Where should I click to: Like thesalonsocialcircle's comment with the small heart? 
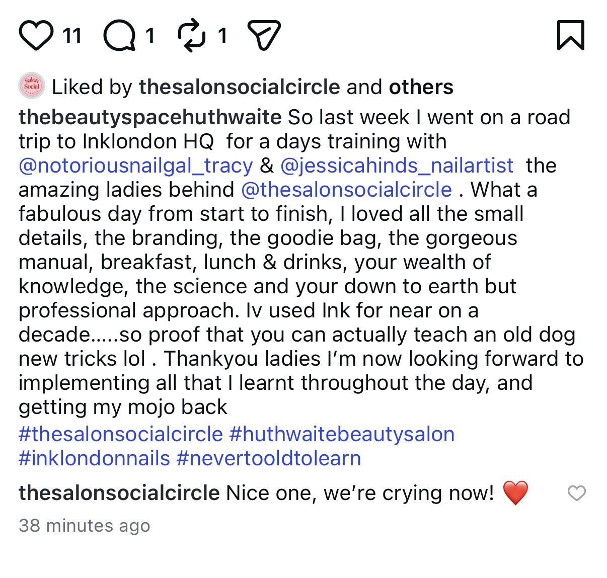(x=577, y=493)
